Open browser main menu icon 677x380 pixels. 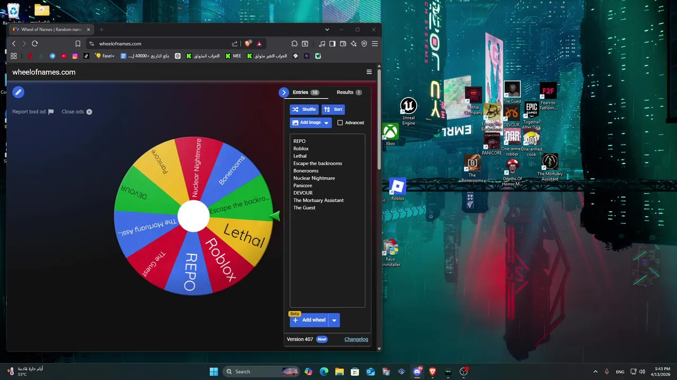pos(374,44)
